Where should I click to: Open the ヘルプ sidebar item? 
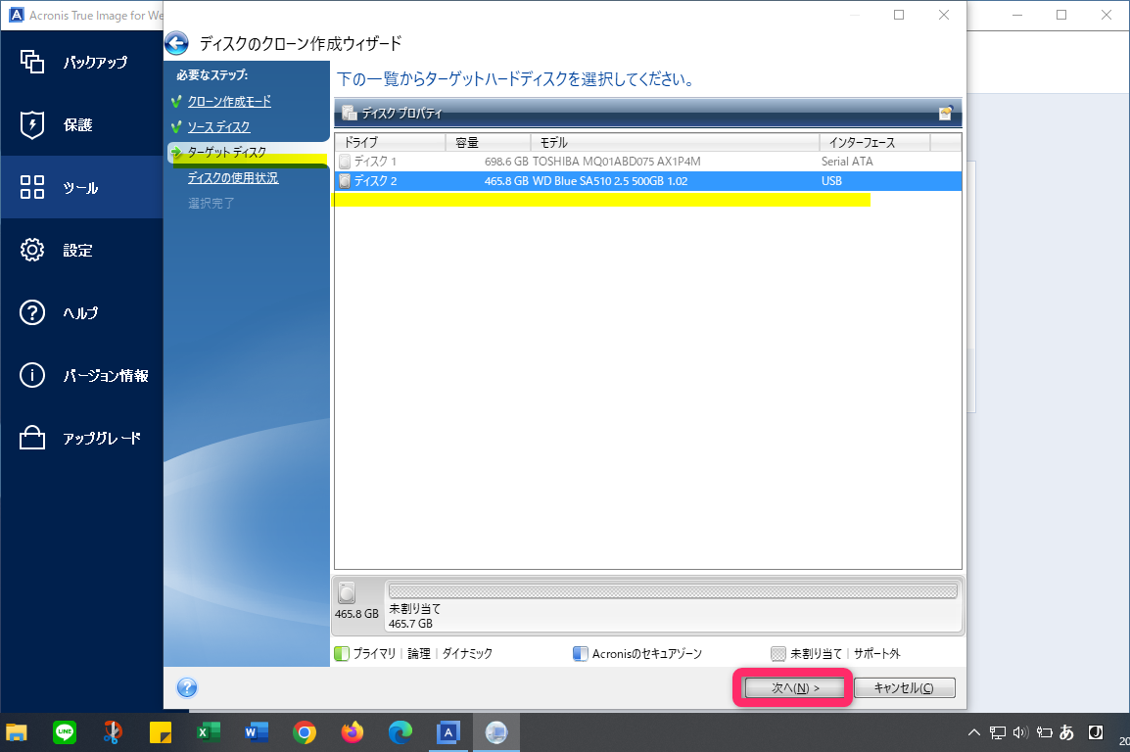pyautogui.click(x=81, y=312)
